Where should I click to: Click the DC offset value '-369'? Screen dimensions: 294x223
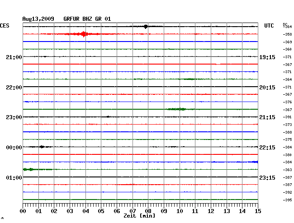click(287, 42)
